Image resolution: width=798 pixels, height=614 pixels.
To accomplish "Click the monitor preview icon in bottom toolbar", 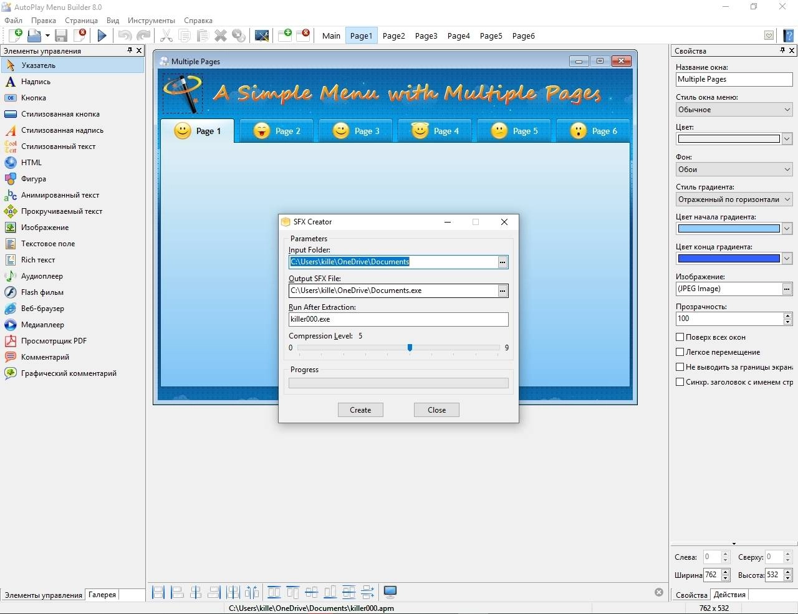I will [390, 592].
